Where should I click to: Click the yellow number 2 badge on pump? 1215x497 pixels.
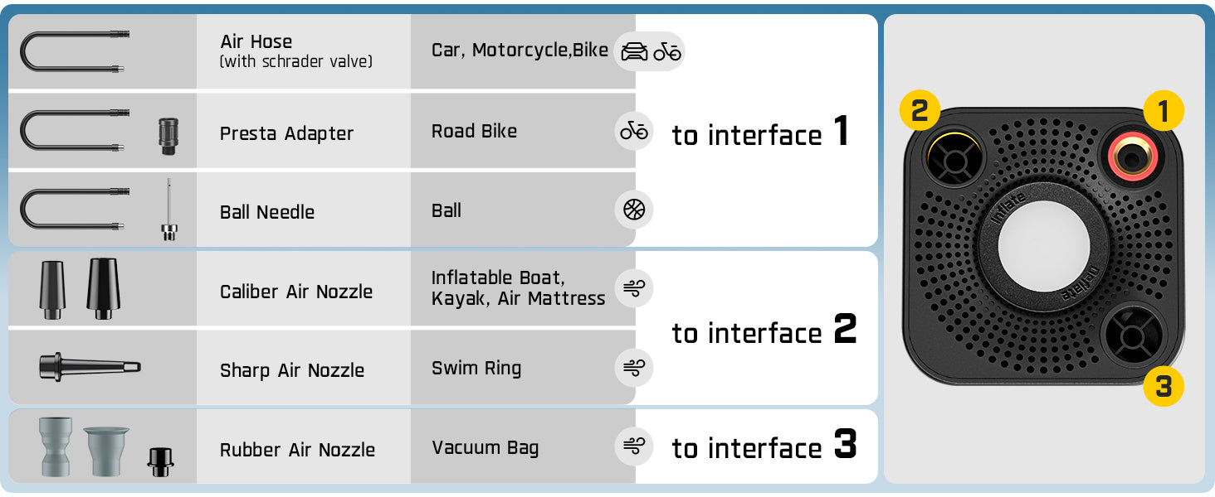click(920, 111)
